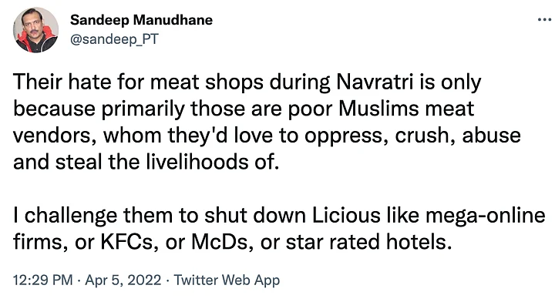
Task: Open the three-dot more options menu
Action: coord(544,19)
